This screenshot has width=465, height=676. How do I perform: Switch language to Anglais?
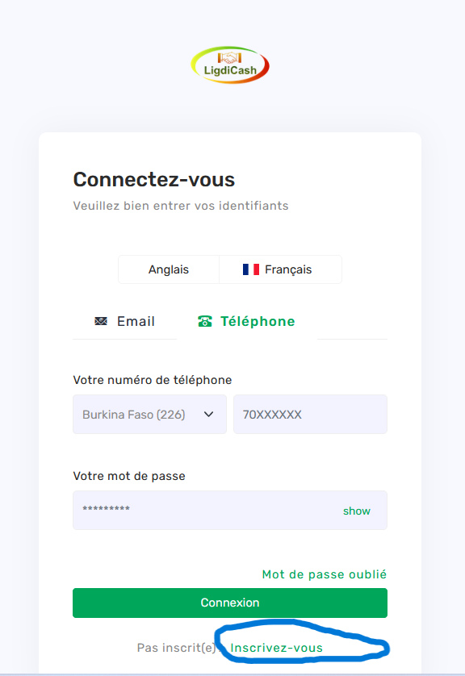tap(169, 269)
